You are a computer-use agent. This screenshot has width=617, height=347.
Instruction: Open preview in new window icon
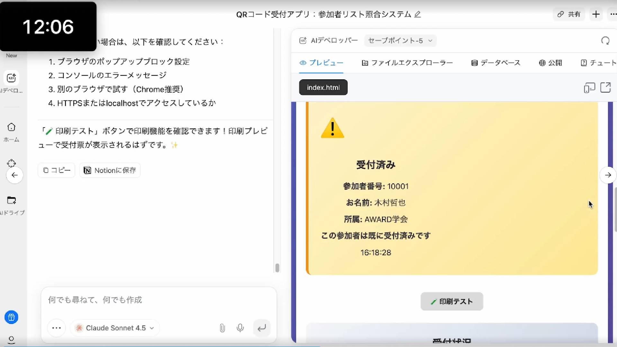click(605, 87)
